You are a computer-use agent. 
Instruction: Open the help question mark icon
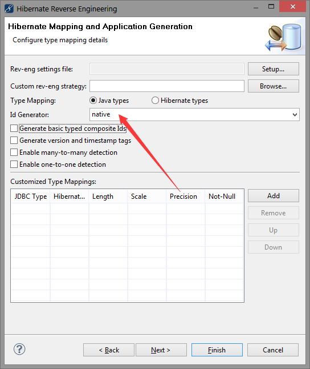coord(19,349)
